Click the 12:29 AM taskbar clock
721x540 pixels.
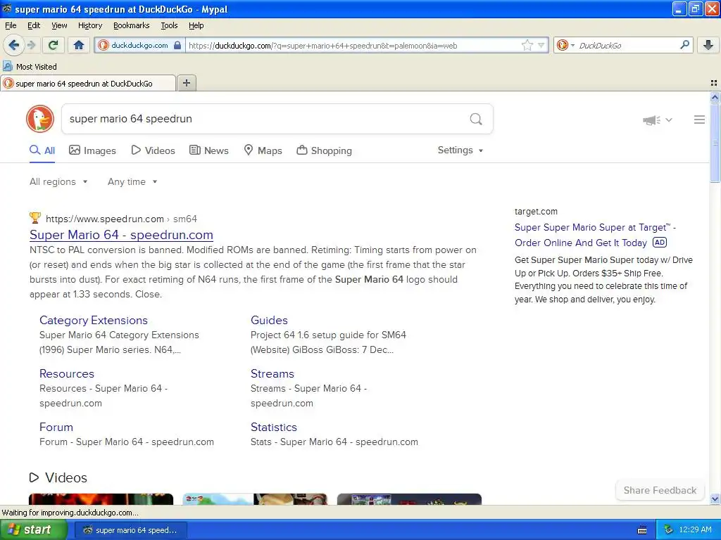[695, 530]
